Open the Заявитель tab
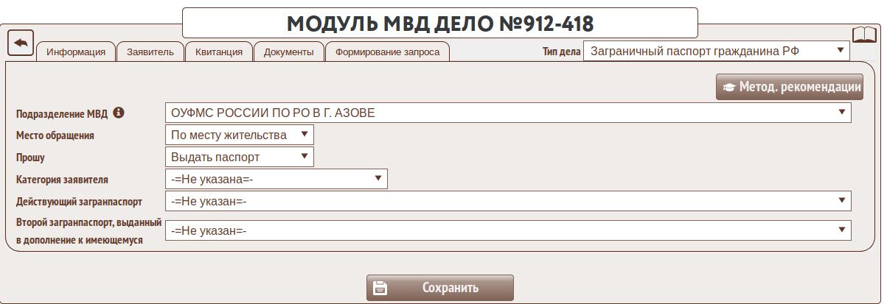The width and height of the screenshot is (887, 304). coord(150,52)
